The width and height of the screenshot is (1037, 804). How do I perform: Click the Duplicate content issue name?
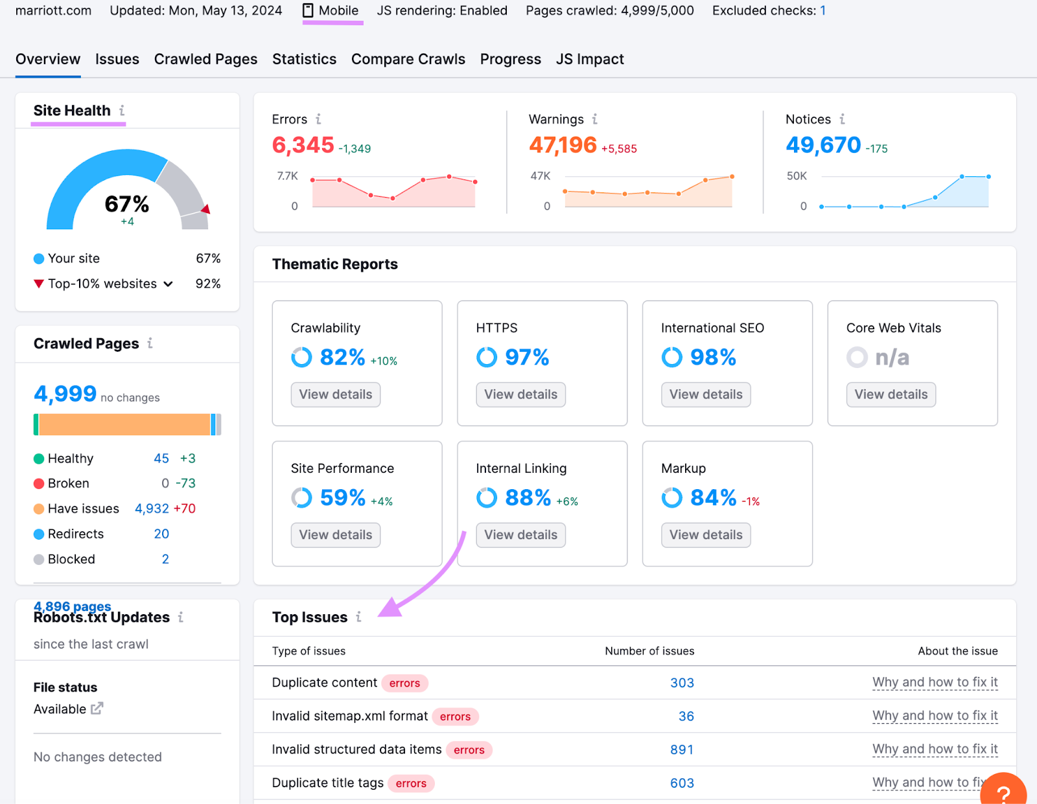coord(325,683)
